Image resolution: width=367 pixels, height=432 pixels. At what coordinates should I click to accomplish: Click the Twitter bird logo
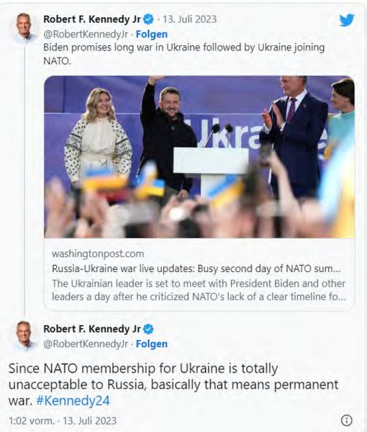coord(347,20)
